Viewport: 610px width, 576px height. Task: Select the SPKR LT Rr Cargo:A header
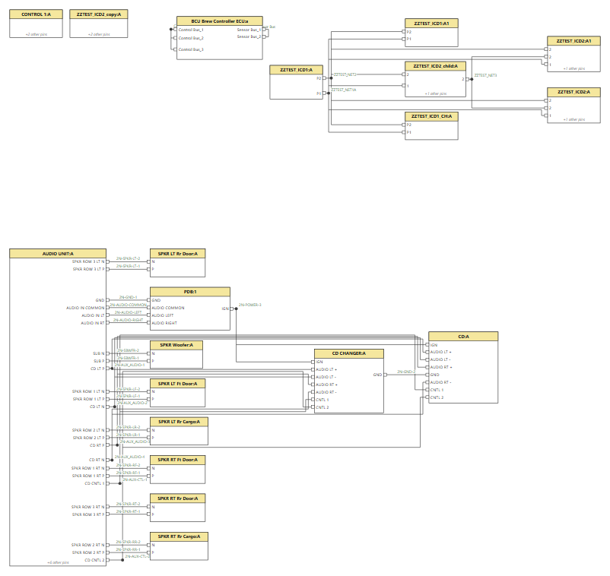(x=179, y=422)
